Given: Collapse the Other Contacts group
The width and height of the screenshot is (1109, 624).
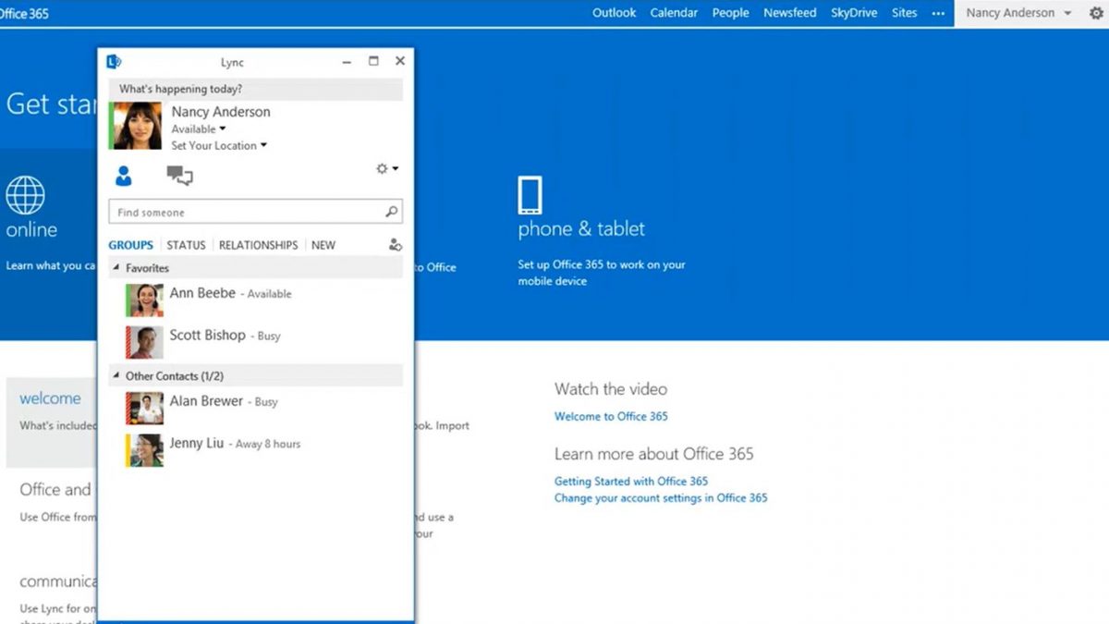Looking at the screenshot, I should click(x=116, y=376).
